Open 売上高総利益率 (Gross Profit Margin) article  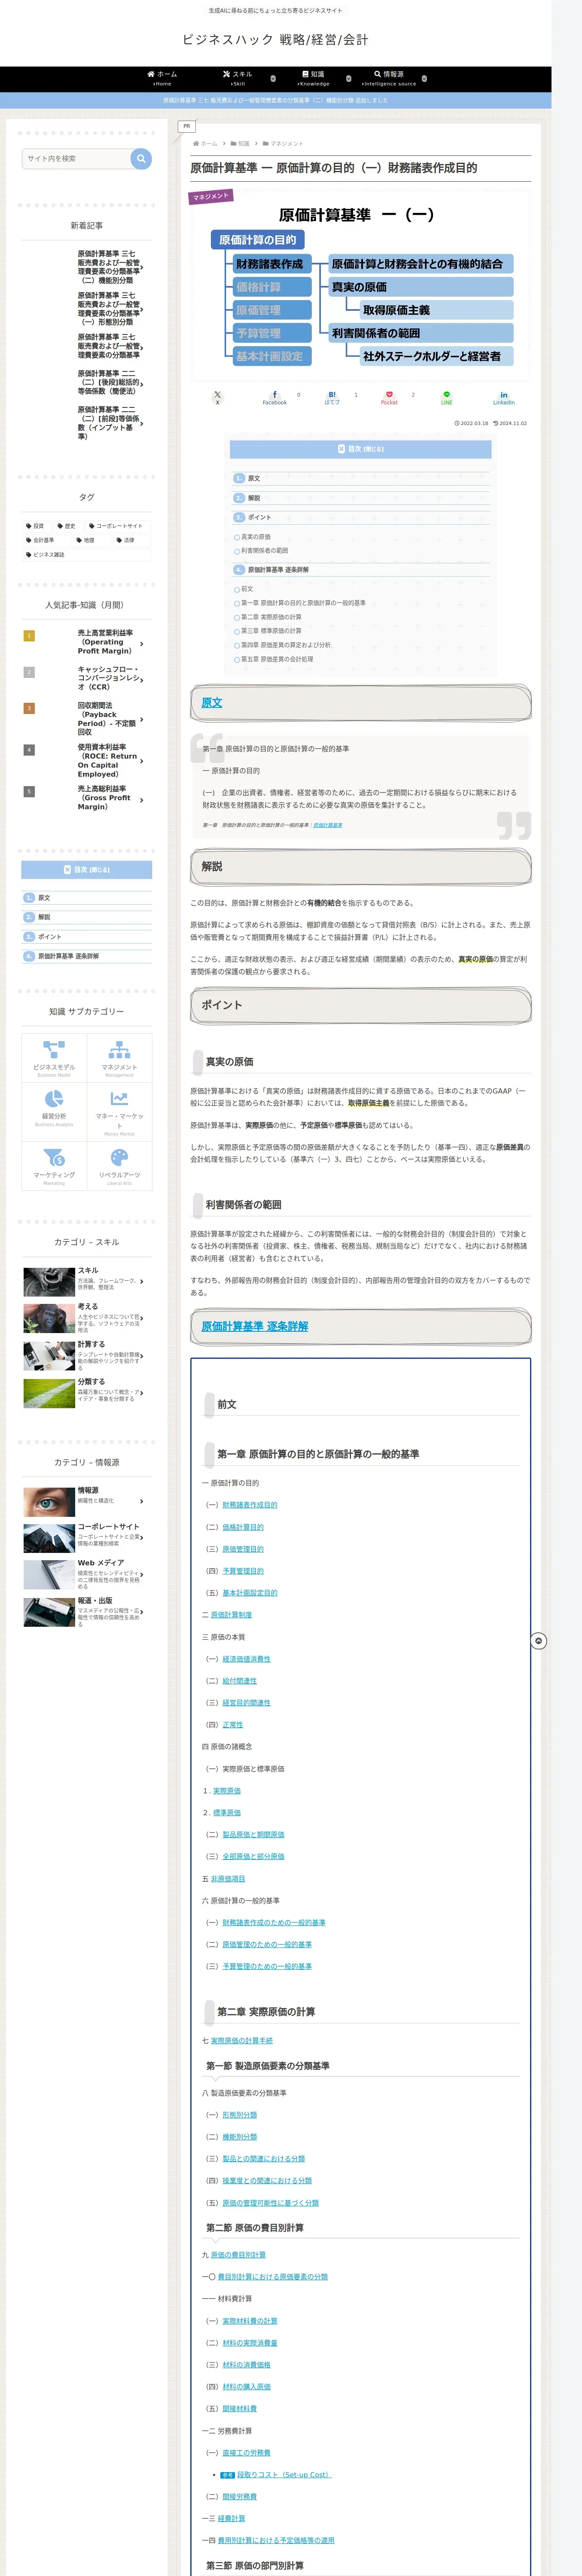click(87, 798)
